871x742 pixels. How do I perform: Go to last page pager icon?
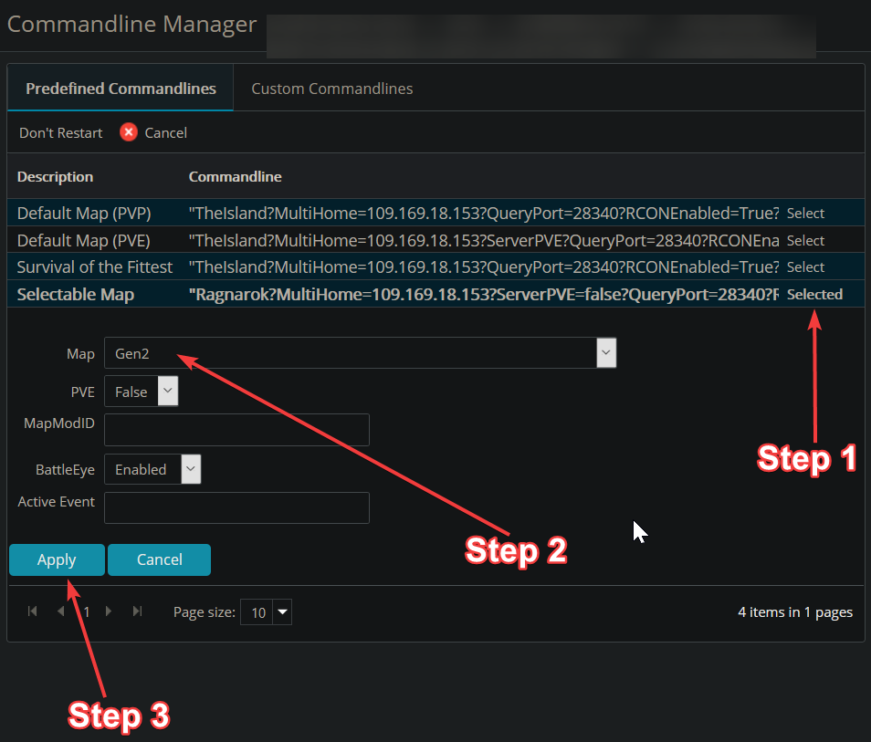point(138,611)
